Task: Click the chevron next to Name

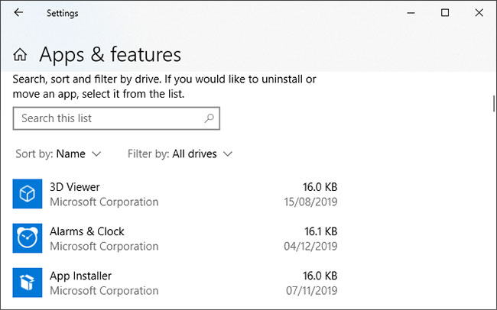Action: (96, 154)
